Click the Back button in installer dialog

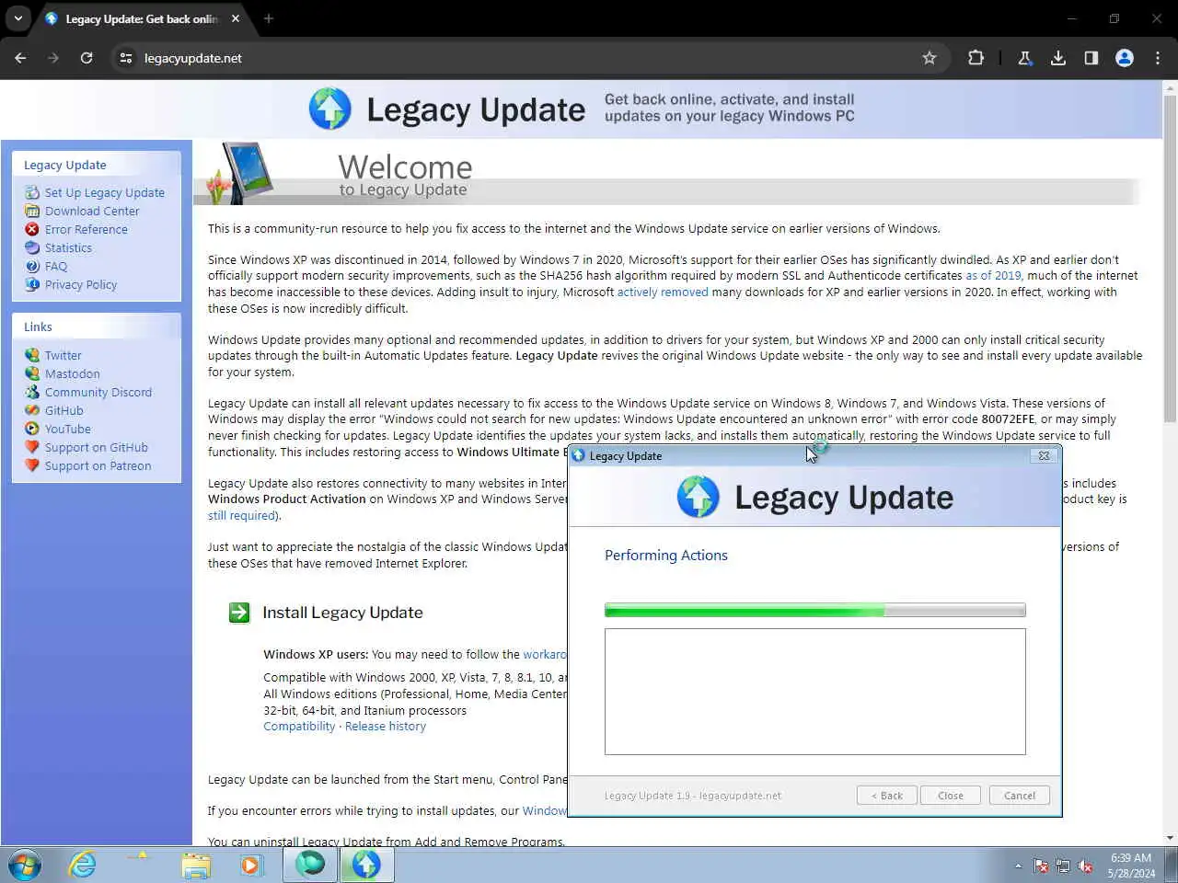(x=886, y=796)
